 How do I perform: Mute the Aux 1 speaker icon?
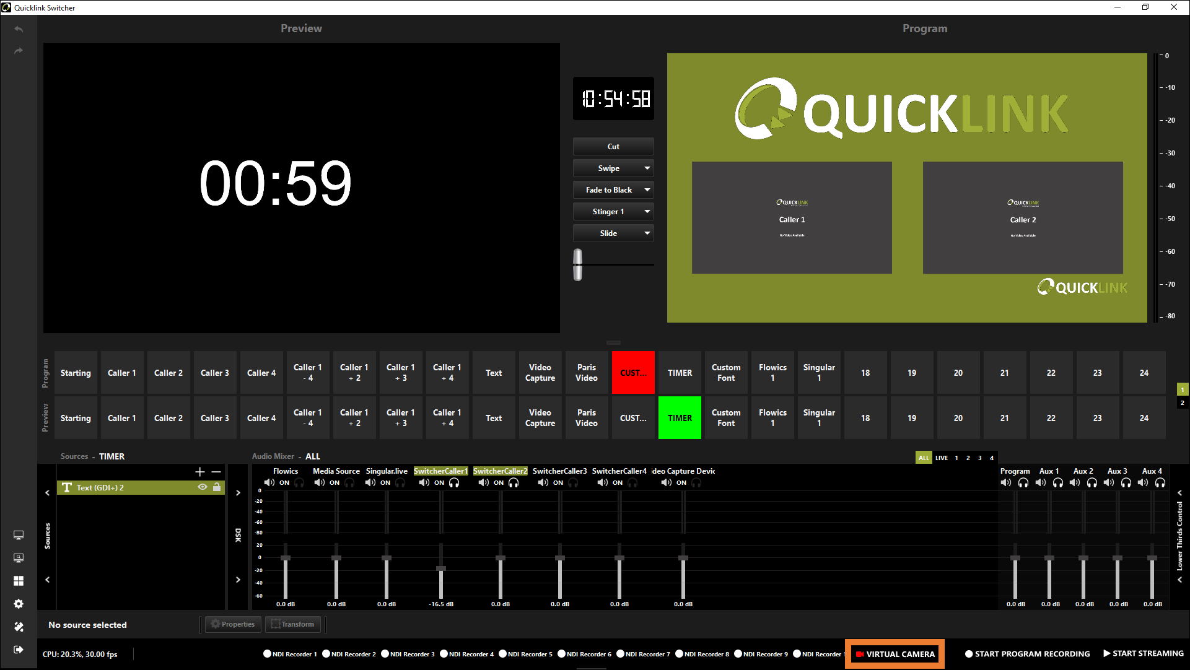pyautogui.click(x=1041, y=482)
